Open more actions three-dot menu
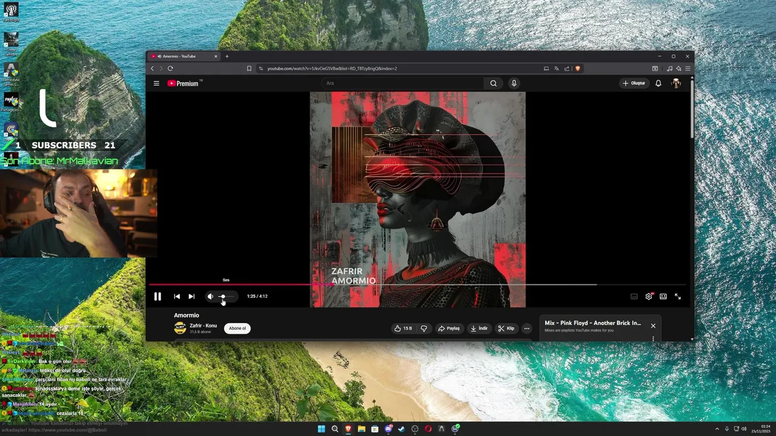 527,328
